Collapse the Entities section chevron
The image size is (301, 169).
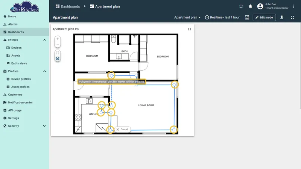tap(44, 40)
